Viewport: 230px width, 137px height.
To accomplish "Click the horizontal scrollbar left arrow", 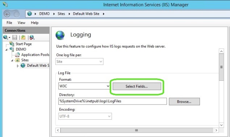I will click(x=58, y=130).
